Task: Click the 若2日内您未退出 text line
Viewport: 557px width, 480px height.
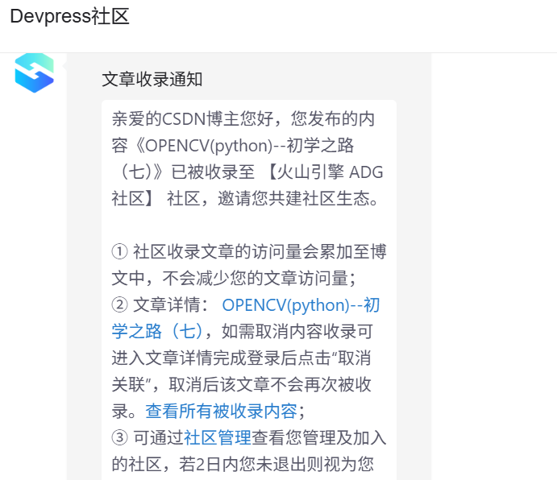Action: point(243,465)
